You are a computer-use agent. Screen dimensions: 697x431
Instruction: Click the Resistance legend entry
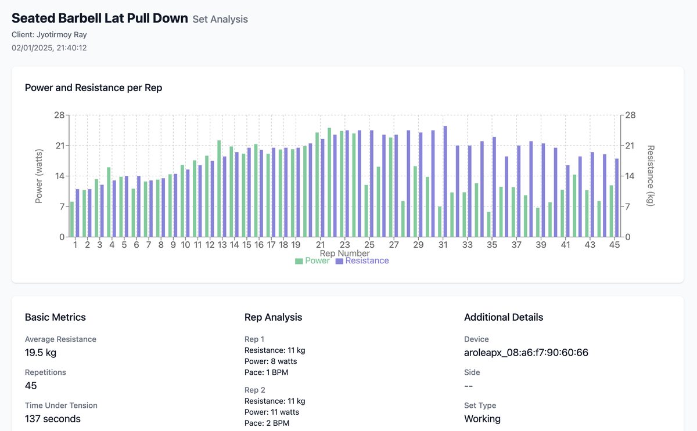(x=362, y=261)
